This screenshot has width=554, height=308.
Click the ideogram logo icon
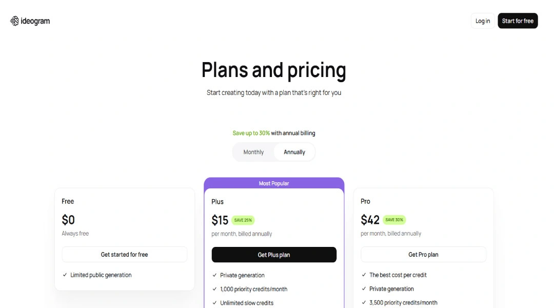[14, 21]
